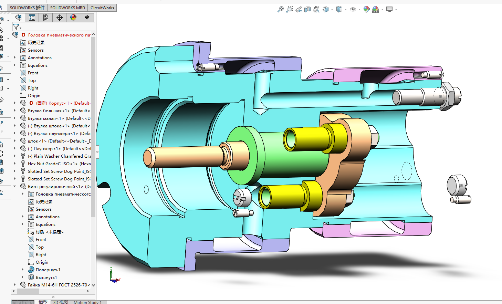Click the Zoom to Fit icon

coord(281,9)
